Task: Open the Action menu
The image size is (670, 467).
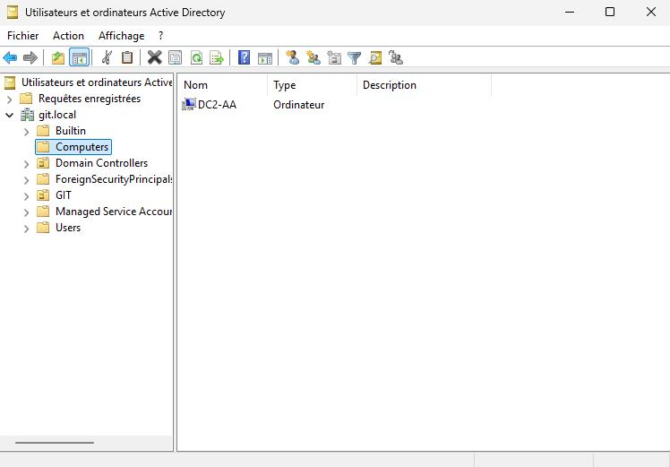Action: click(68, 36)
